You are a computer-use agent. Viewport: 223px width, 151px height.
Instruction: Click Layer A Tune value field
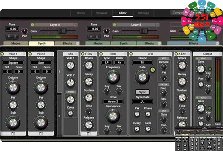click(x=12, y=29)
